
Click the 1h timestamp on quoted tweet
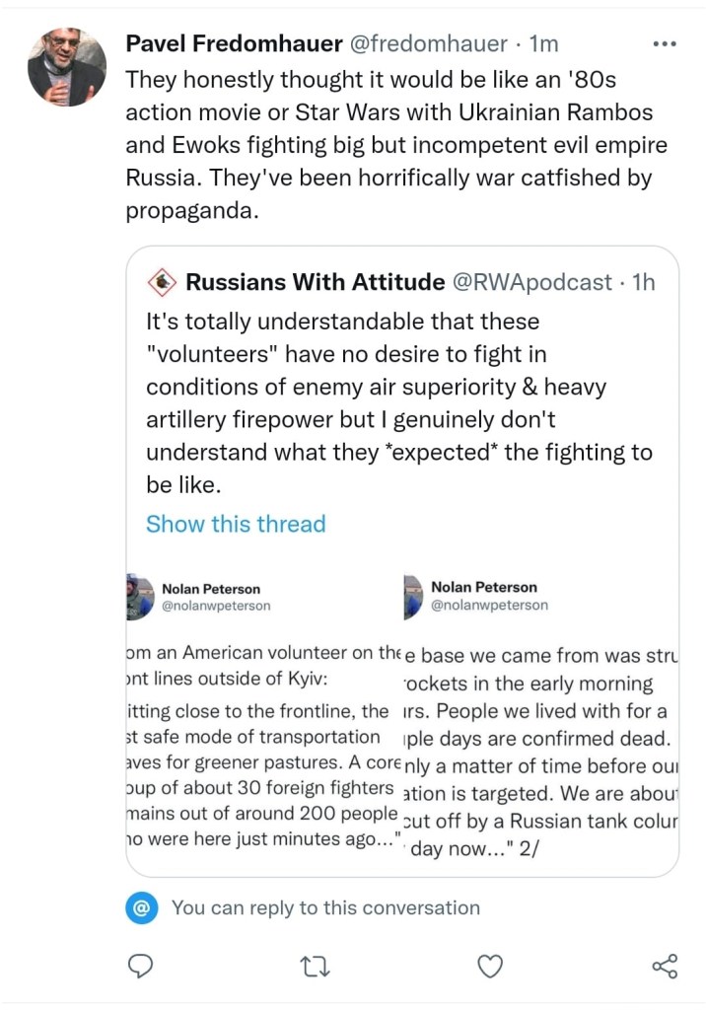tap(643, 283)
